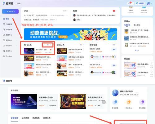
Task: Open the 切换 dropdown beside the logo
Action: click(19, 3)
